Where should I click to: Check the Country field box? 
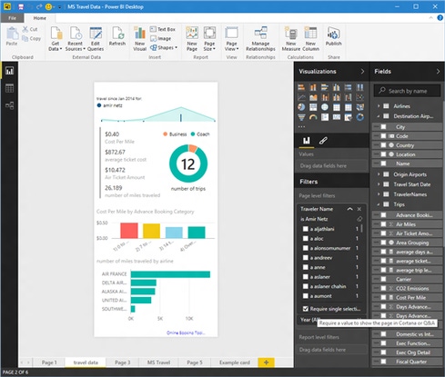(x=383, y=145)
